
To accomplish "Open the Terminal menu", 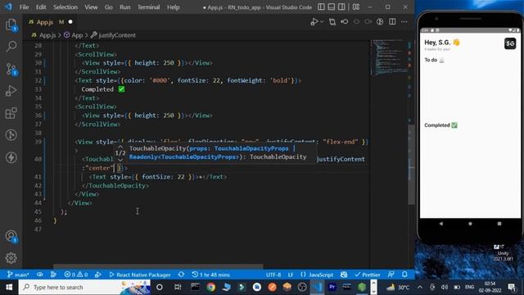I will pyautogui.click(x=148, y=7).
